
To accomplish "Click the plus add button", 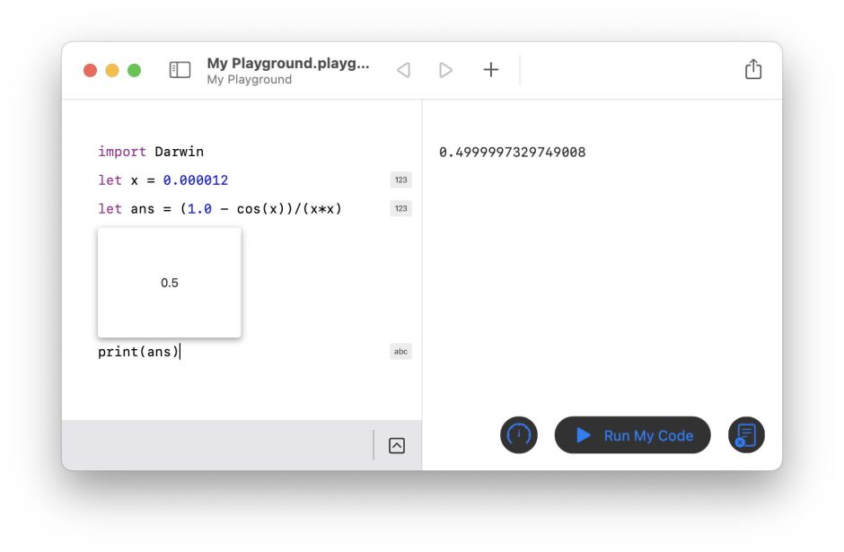I will [x=490, y=70].
